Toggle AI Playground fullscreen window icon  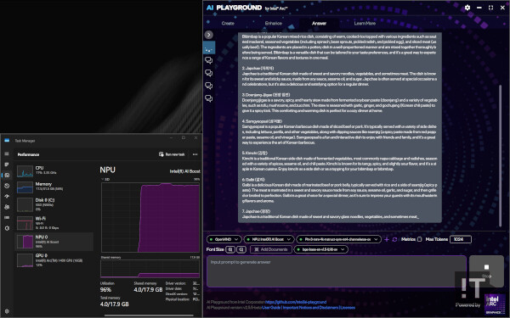point(490,8)
